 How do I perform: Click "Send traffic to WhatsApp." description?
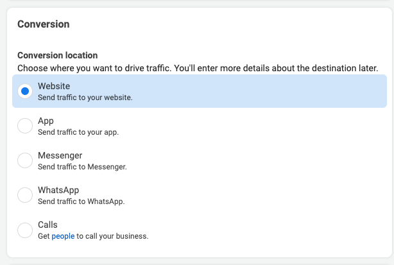pyautogui.click(x=81, y=201)
